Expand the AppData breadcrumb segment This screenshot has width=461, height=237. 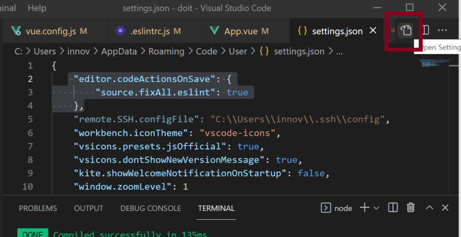(x=119, y=52)
